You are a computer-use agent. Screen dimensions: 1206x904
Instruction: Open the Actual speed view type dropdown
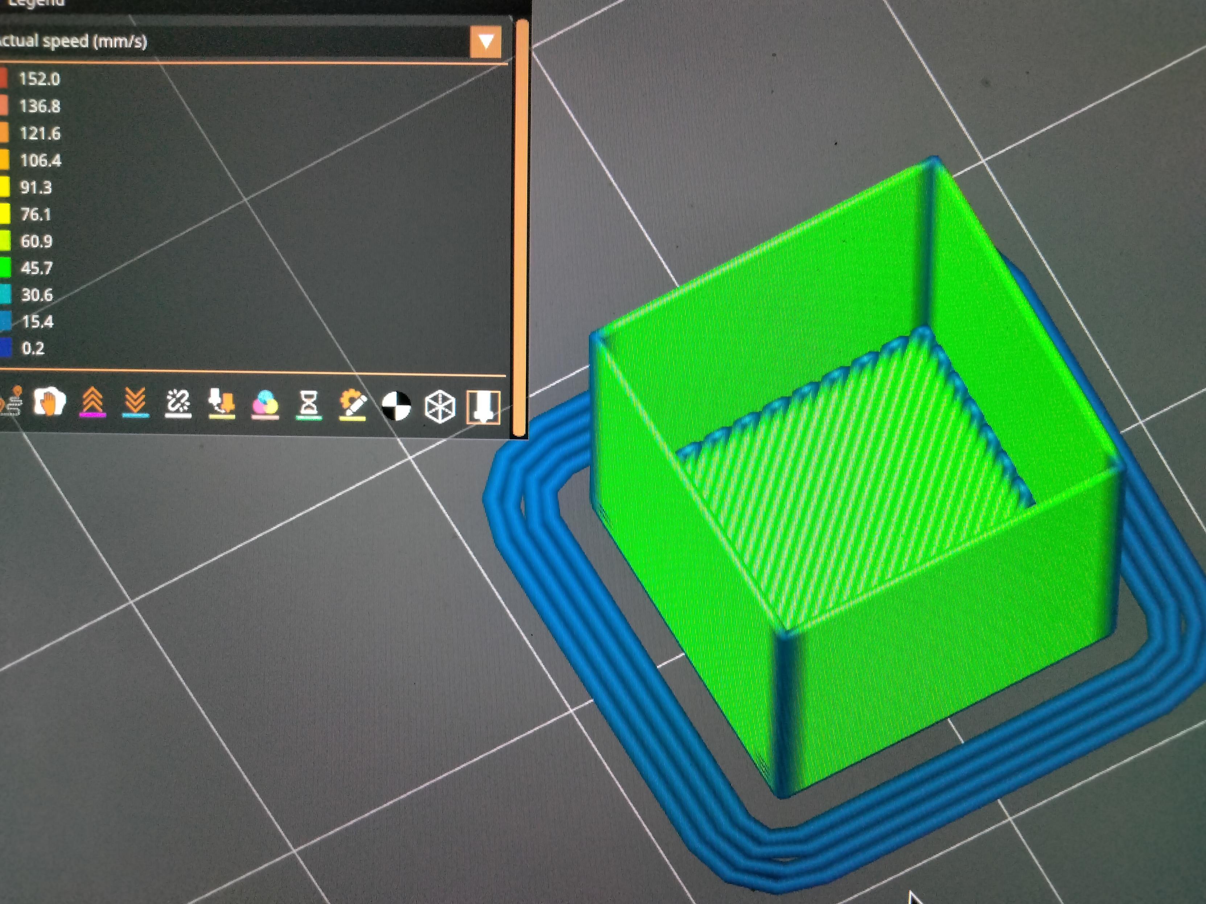pyautogui.click(x=485, y=41)
